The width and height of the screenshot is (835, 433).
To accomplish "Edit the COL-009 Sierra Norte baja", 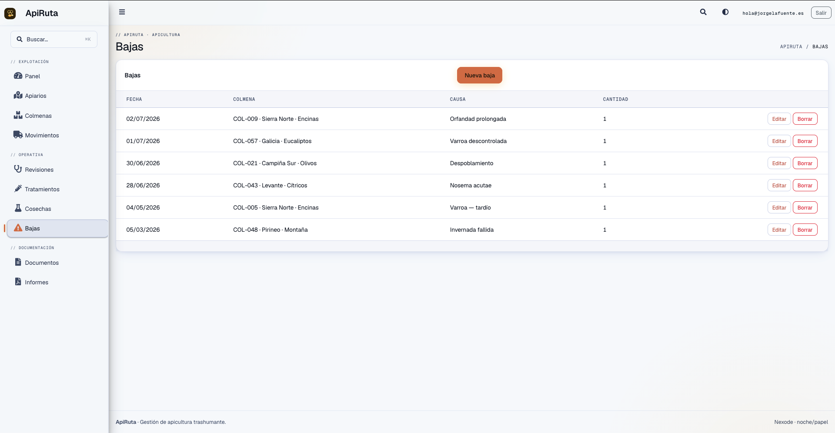I will (x=779, y=119).
